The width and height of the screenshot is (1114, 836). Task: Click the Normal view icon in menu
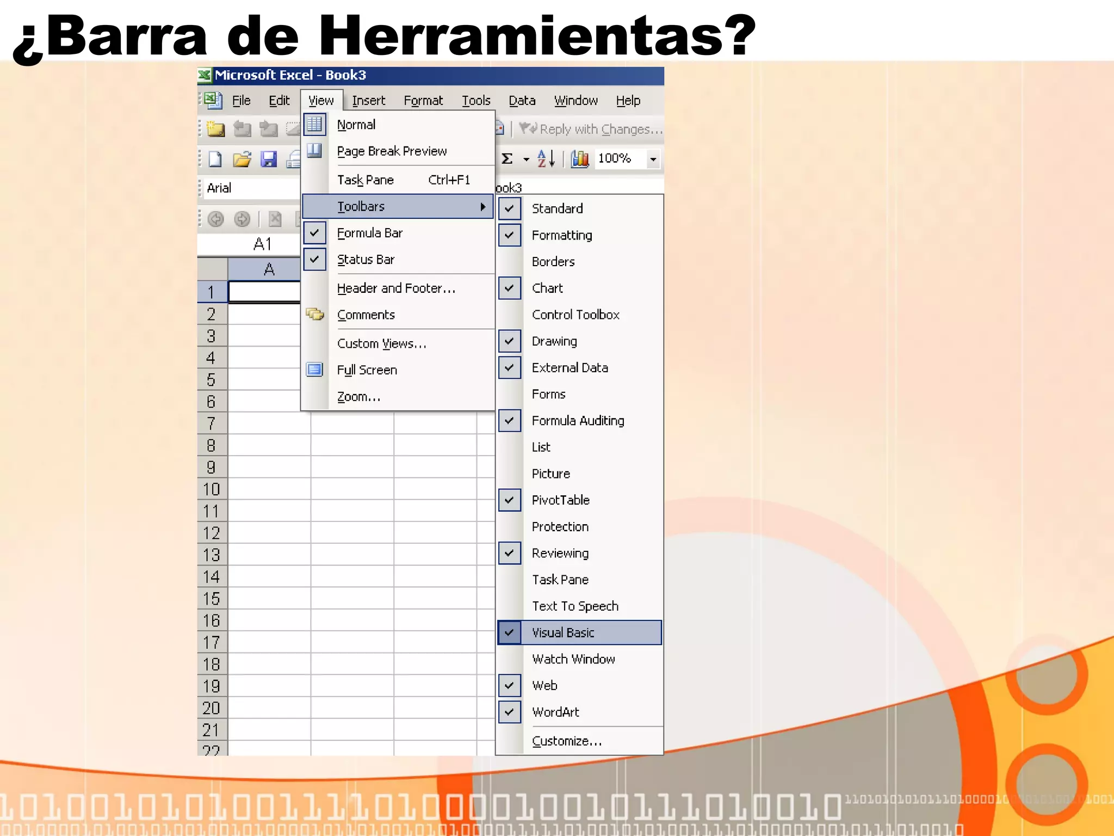coord(314,124)
